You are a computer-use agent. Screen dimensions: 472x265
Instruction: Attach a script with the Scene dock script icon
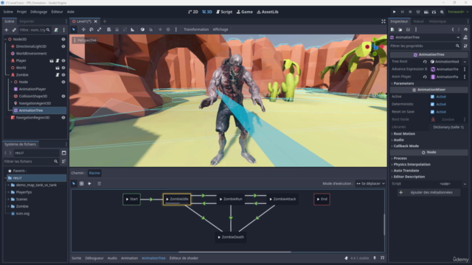(x=56, y=29)
